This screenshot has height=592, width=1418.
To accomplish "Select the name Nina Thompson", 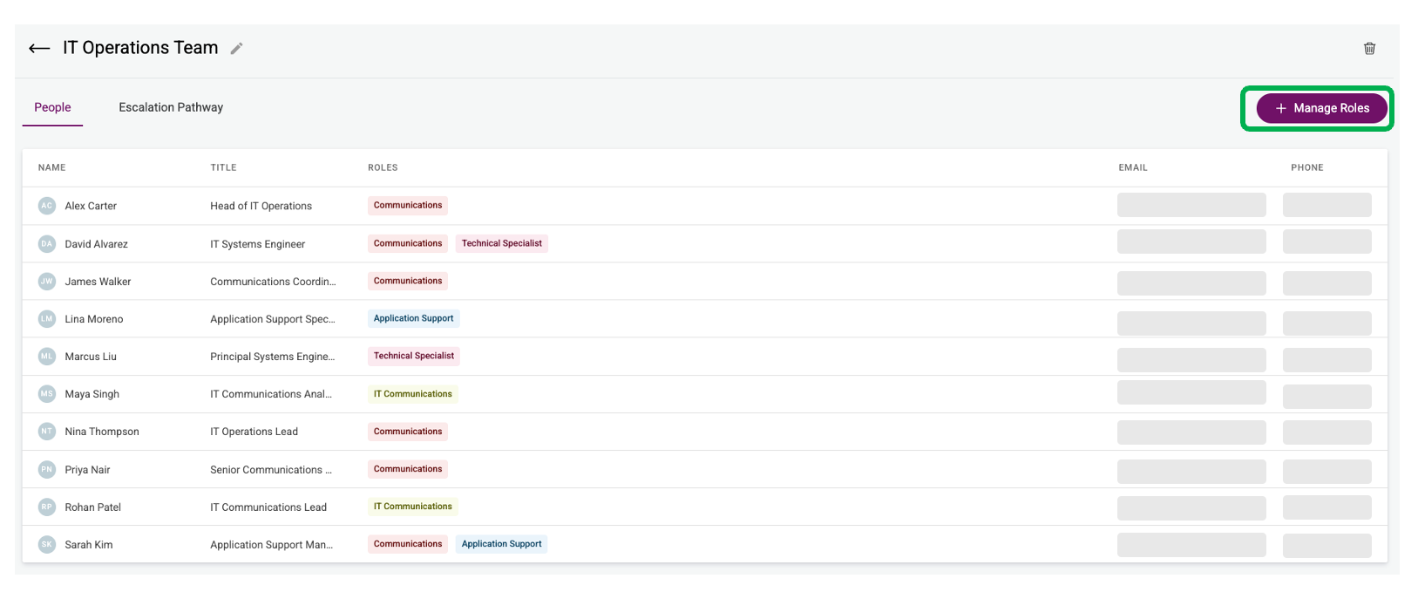I will pos(102,432).
